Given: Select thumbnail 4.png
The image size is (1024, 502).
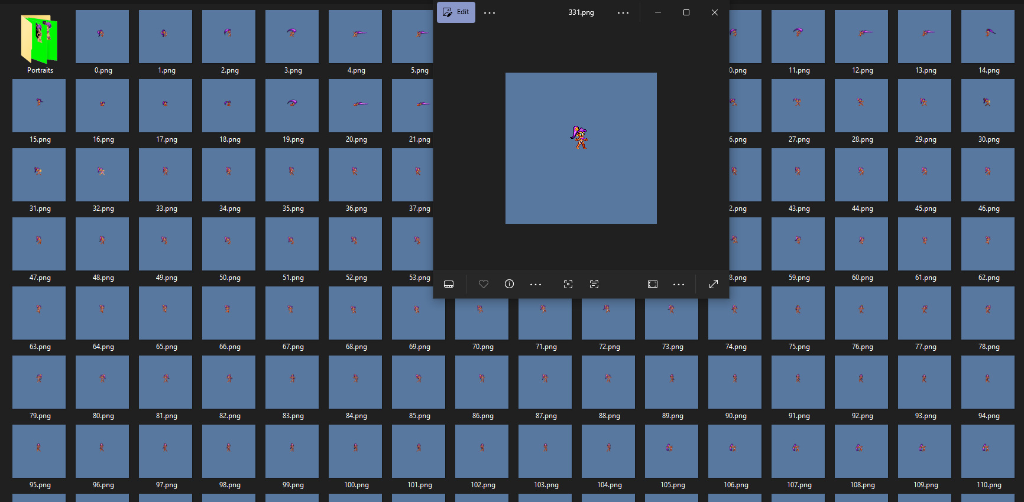Looking at the screenshot, I should tap(355, 37).
